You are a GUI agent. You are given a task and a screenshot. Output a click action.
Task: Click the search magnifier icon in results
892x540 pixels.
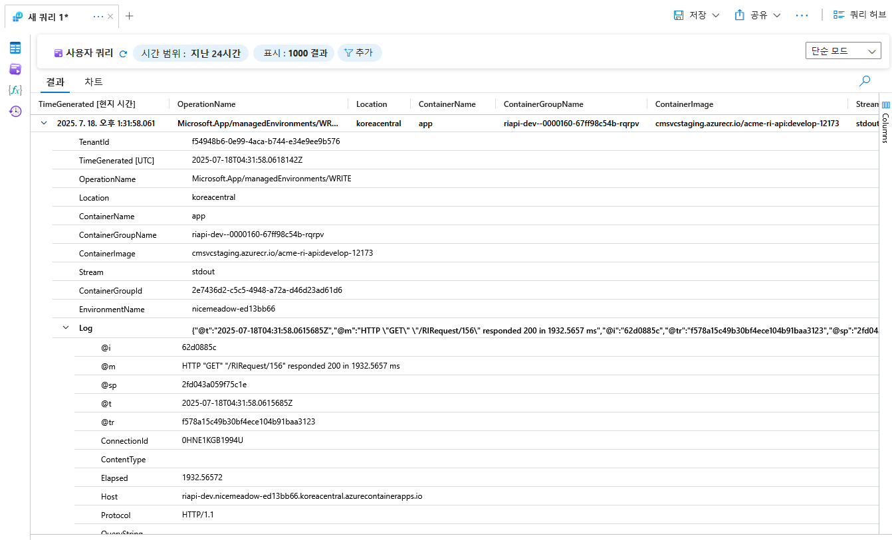click(x=865, y=81)
